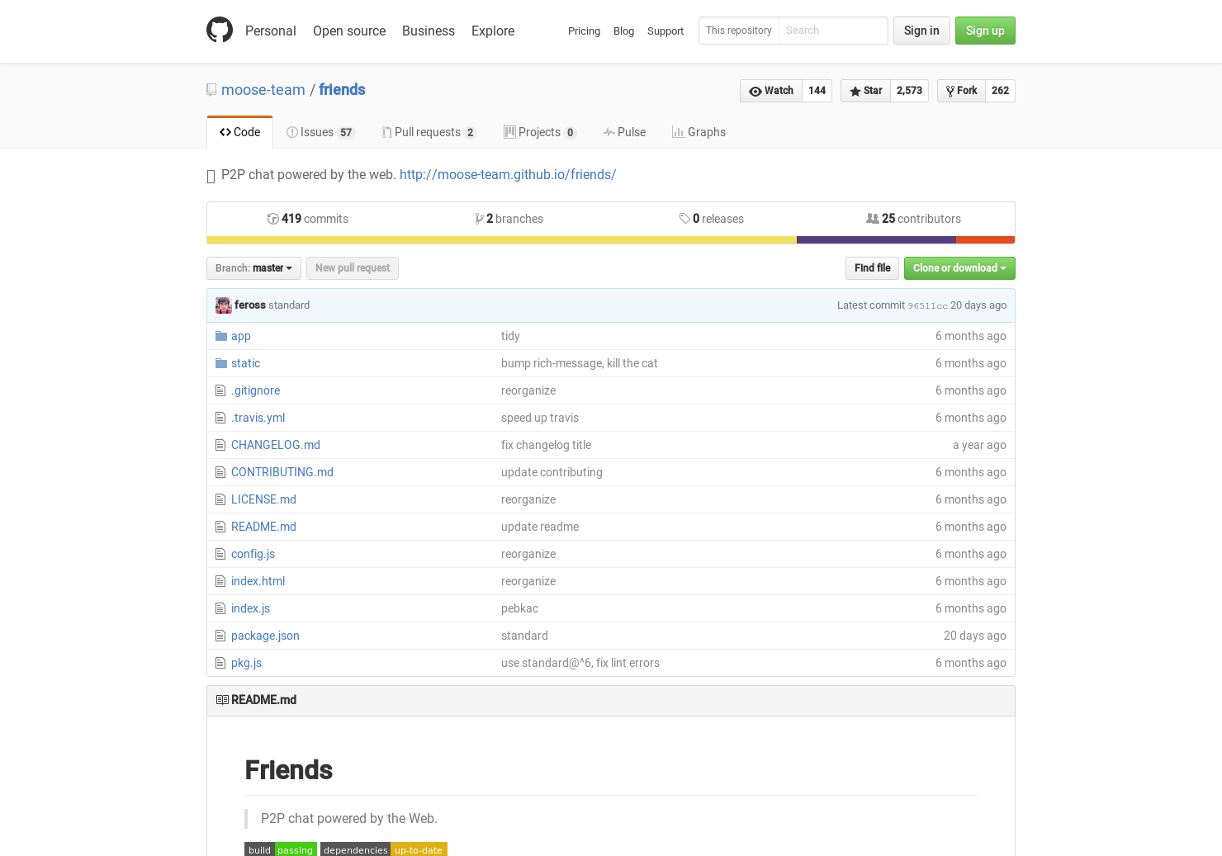Click the package.json file icon
Screen dimensions: 1222x856
click(x=220, y=636)
